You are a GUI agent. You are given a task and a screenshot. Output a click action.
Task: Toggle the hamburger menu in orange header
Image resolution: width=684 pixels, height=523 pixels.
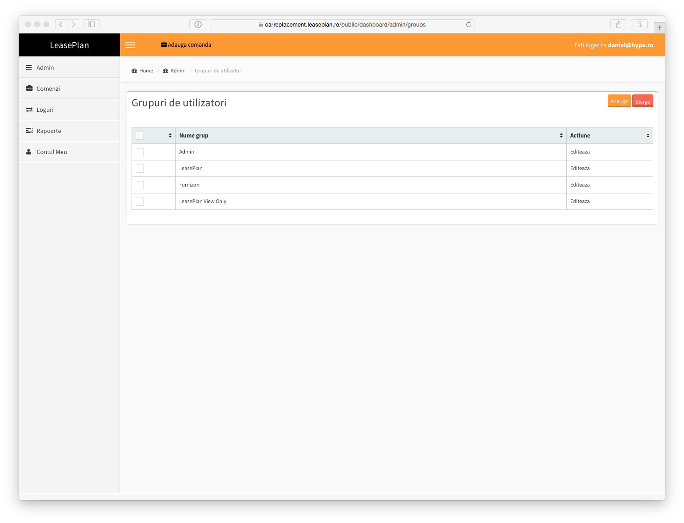pyautogui.click(x=130, y=45)
